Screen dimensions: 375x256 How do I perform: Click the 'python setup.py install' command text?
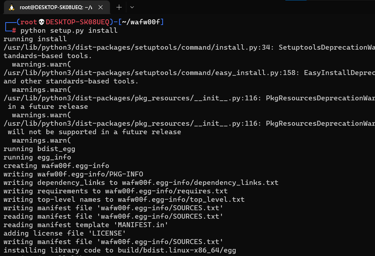click(x=69, y=31)
